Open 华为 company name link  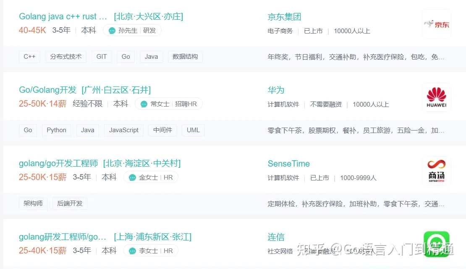(276, 90)
